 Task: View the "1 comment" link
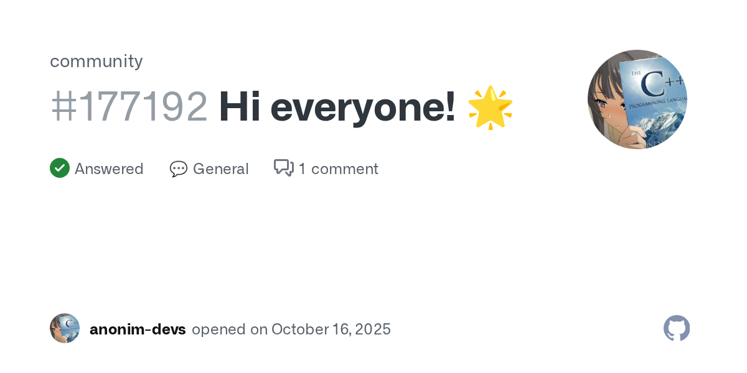tap(338, 169)
